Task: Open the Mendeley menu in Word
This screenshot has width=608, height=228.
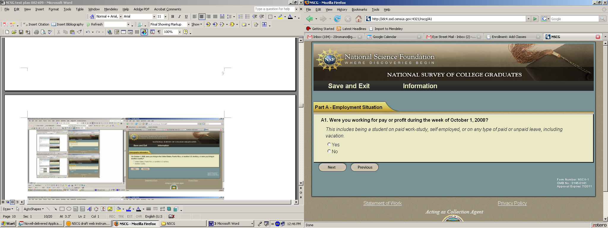Action: pyautogui.click(x=111, y=9)
